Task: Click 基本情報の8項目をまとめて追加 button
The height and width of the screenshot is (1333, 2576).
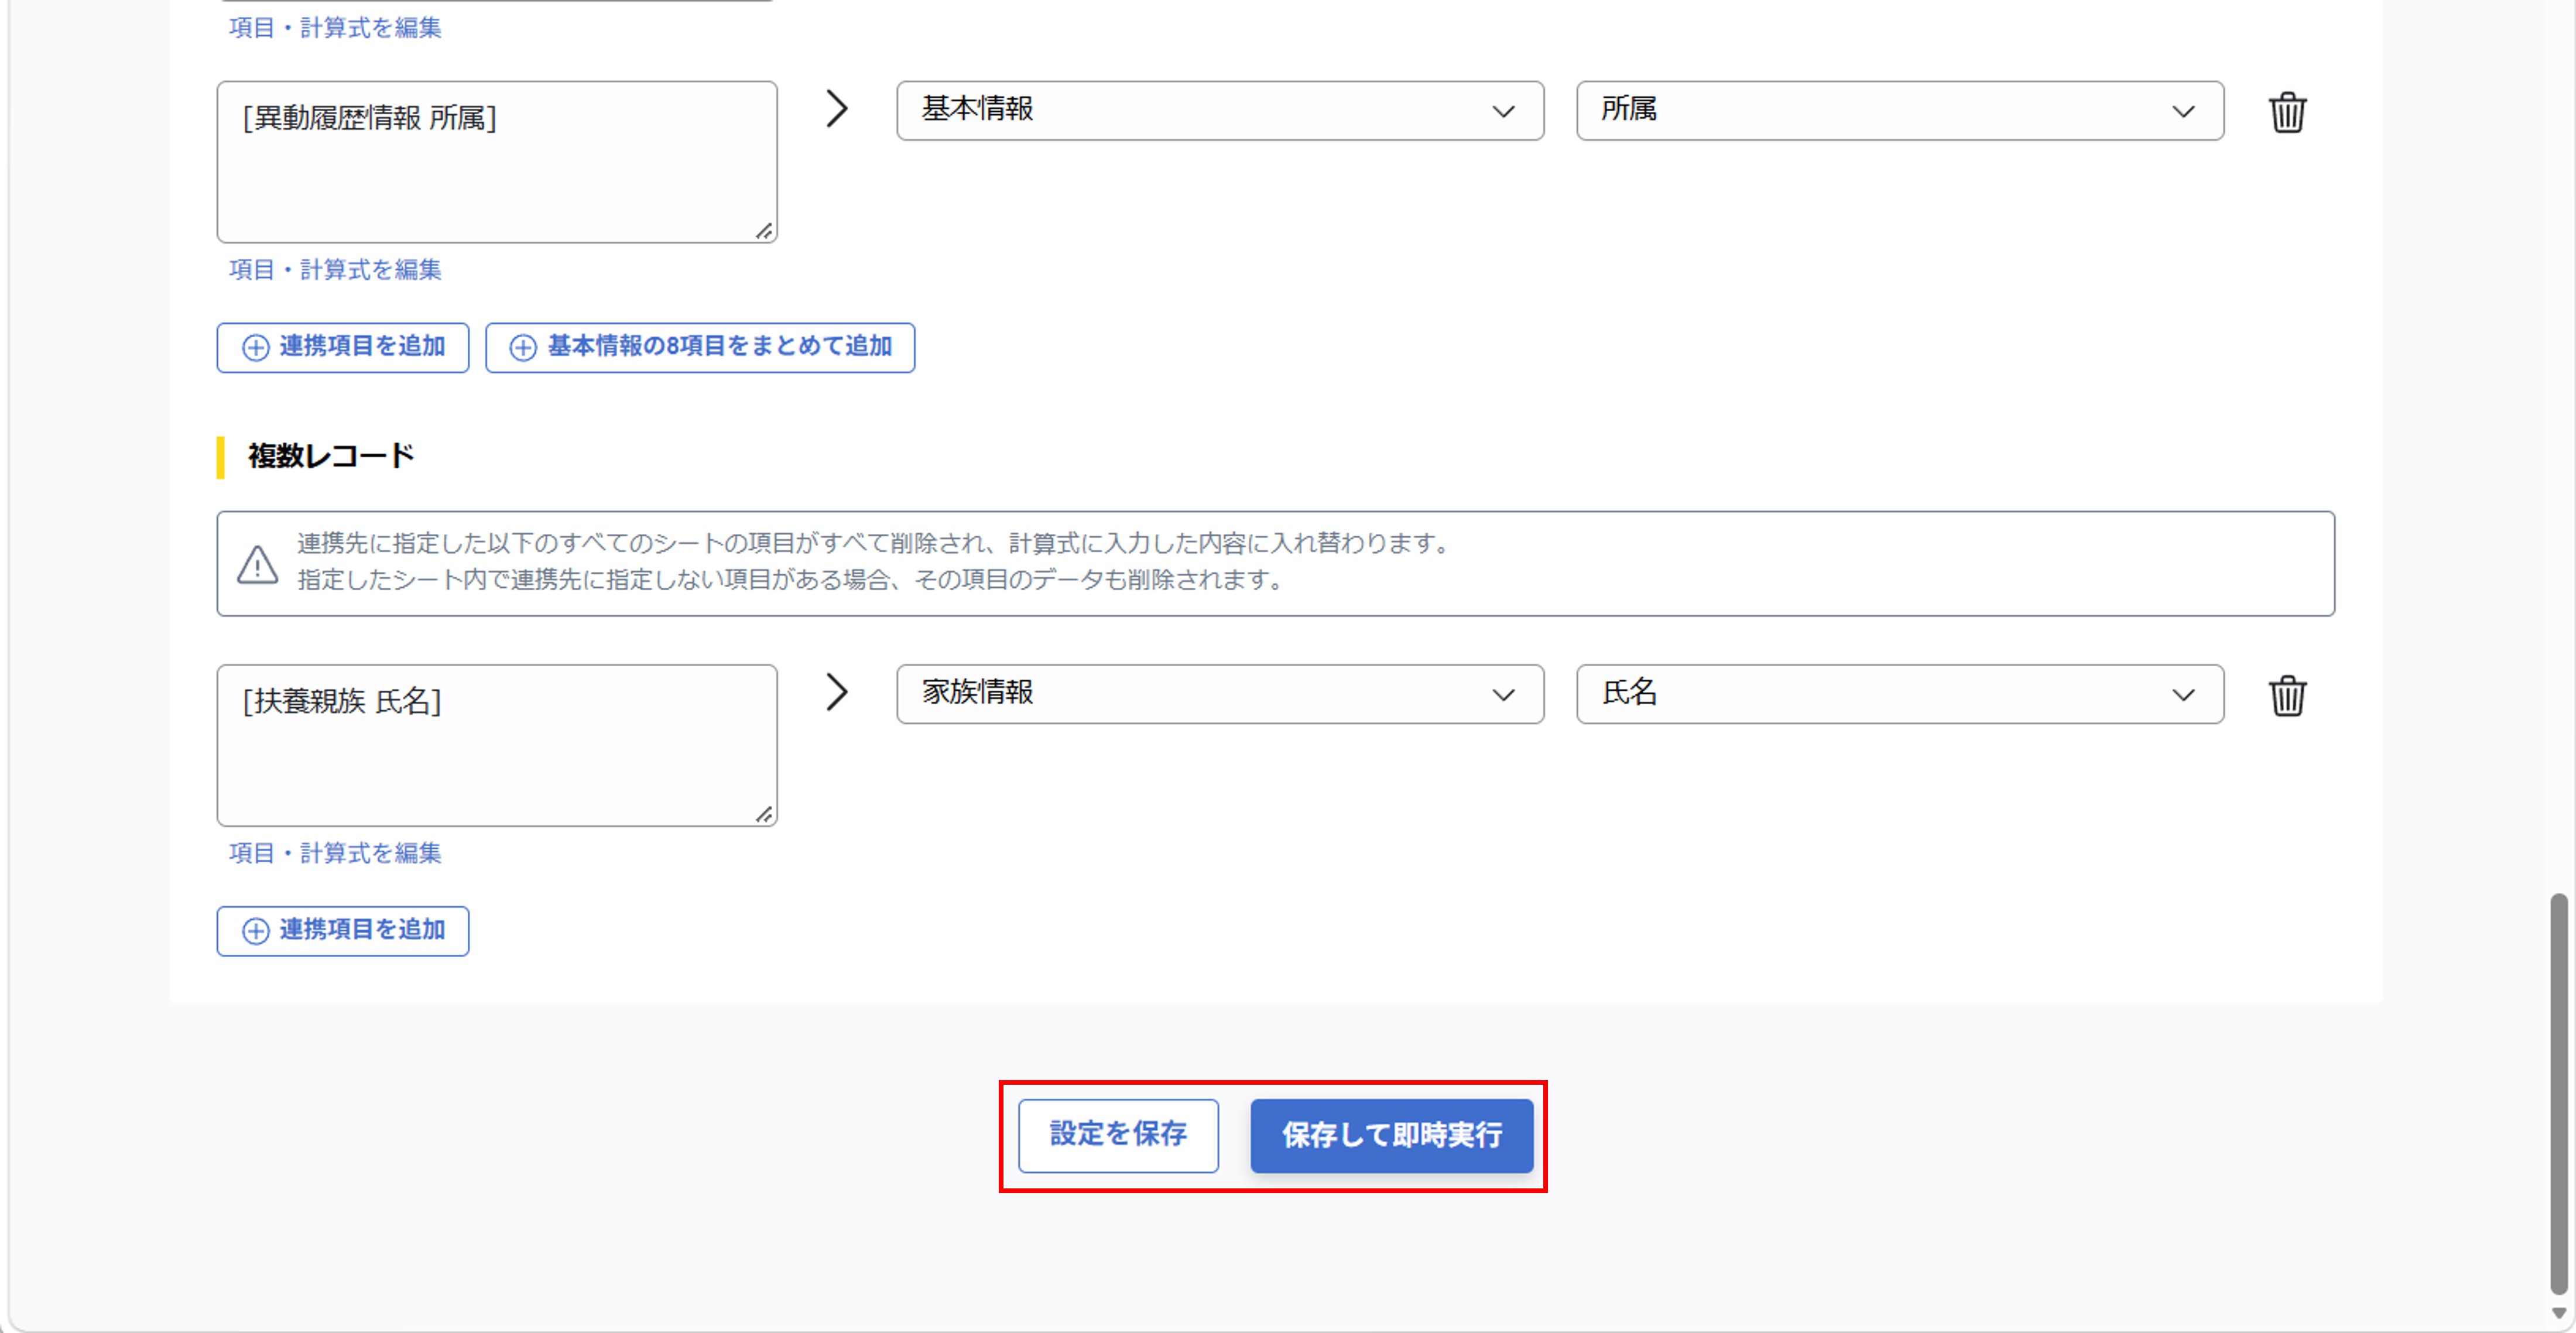Action: point(700,347)
